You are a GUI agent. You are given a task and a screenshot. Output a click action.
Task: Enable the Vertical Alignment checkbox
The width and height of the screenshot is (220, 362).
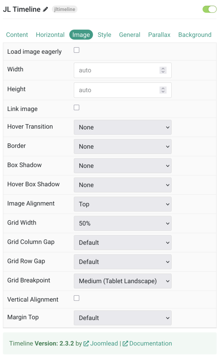click(77, 298)
